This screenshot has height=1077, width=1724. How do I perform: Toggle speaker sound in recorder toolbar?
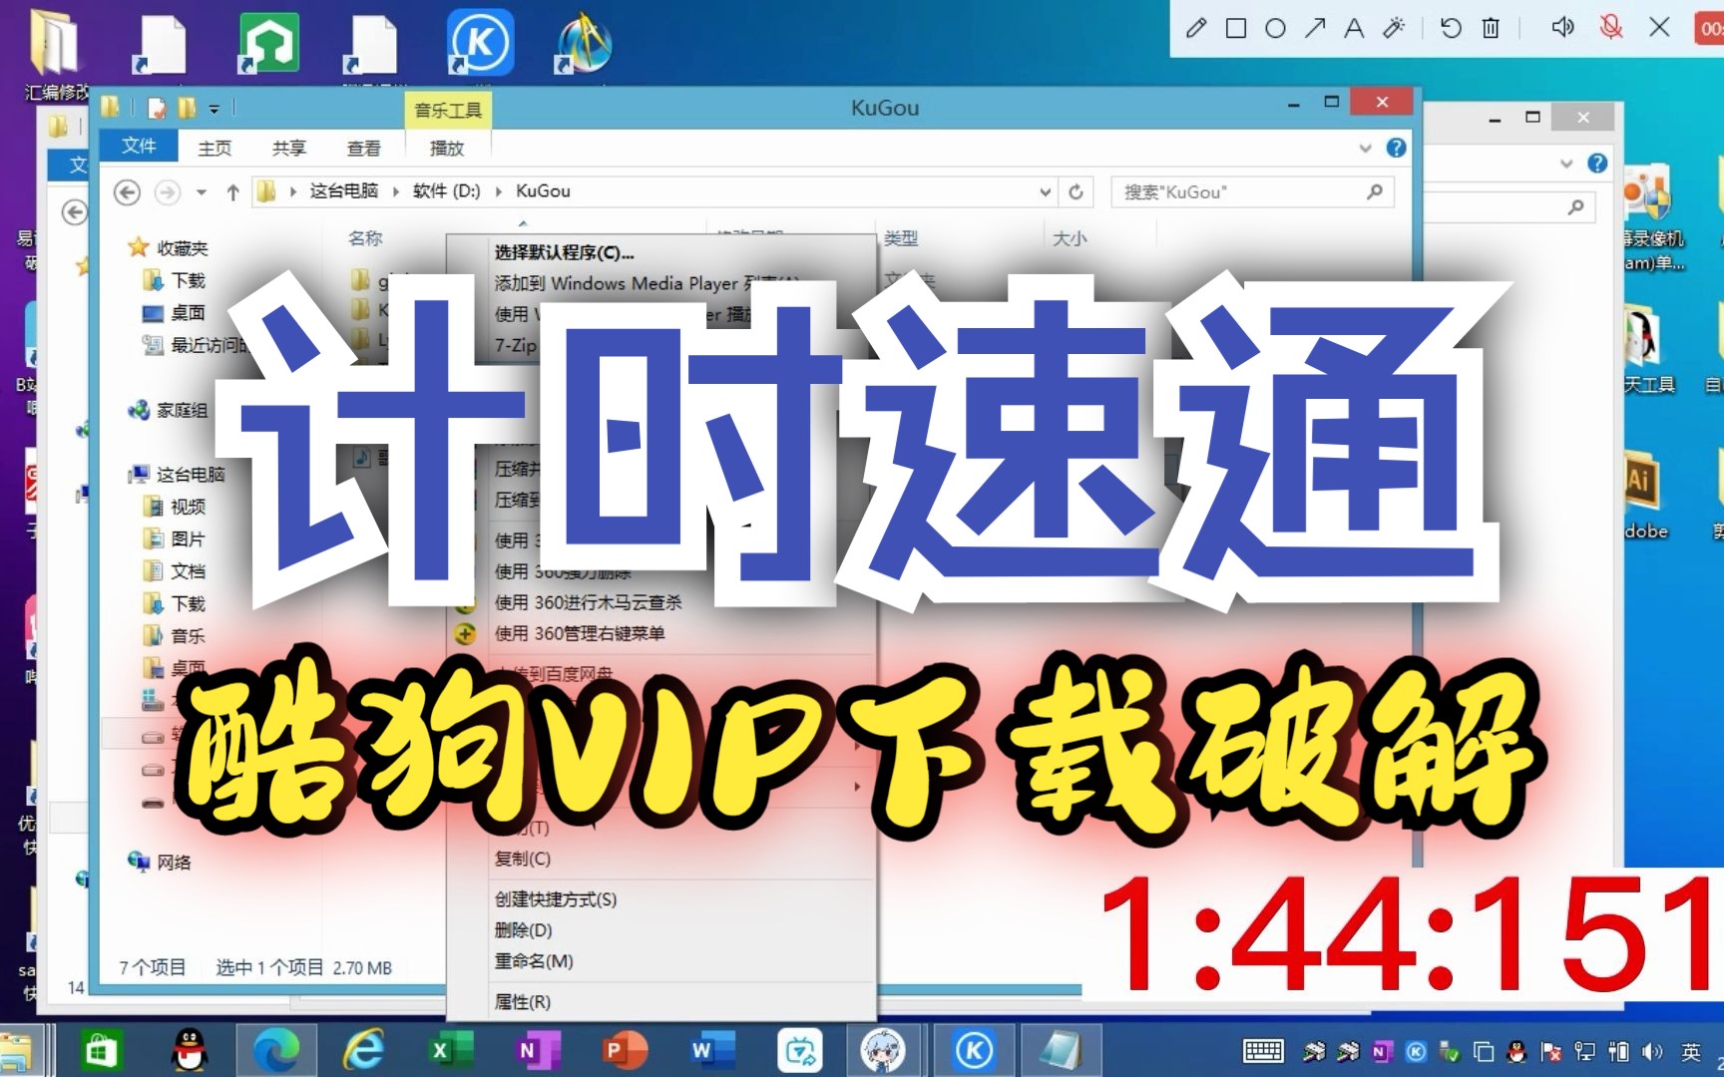pos(1562,27)
